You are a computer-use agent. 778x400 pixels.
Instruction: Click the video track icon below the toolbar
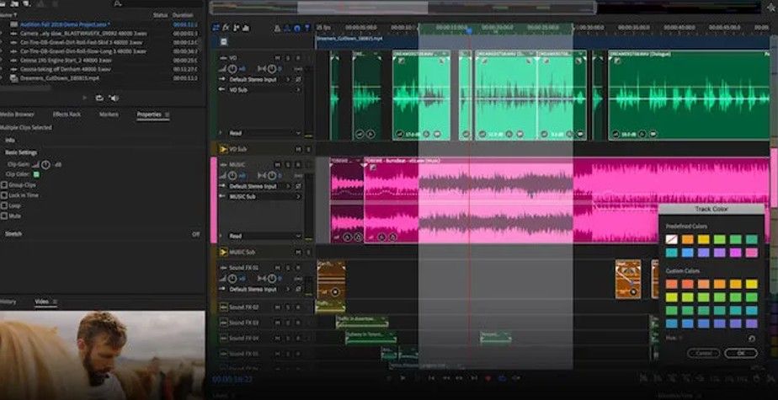pyautogui.click(x=224, y=42)
